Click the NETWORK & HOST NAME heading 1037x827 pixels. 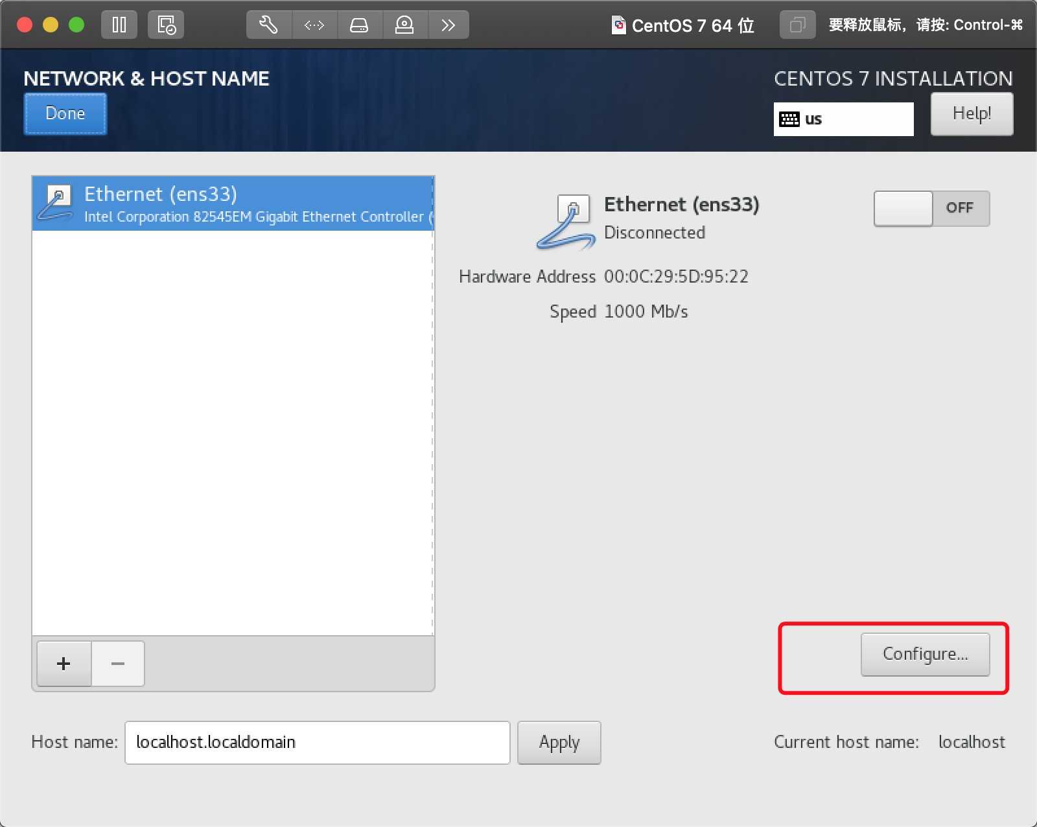(x=146, y=78)
